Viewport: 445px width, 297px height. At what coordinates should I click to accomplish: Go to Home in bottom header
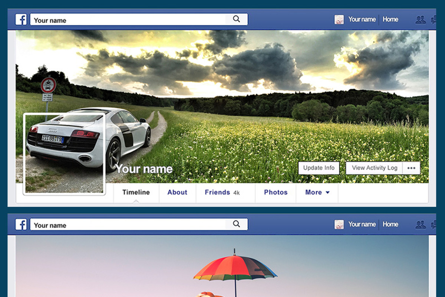pyautogui.click(x=390, y=224)
